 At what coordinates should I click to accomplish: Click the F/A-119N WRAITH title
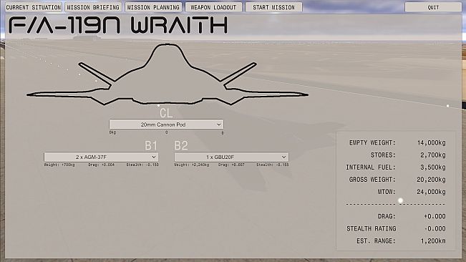pos(118,25)
